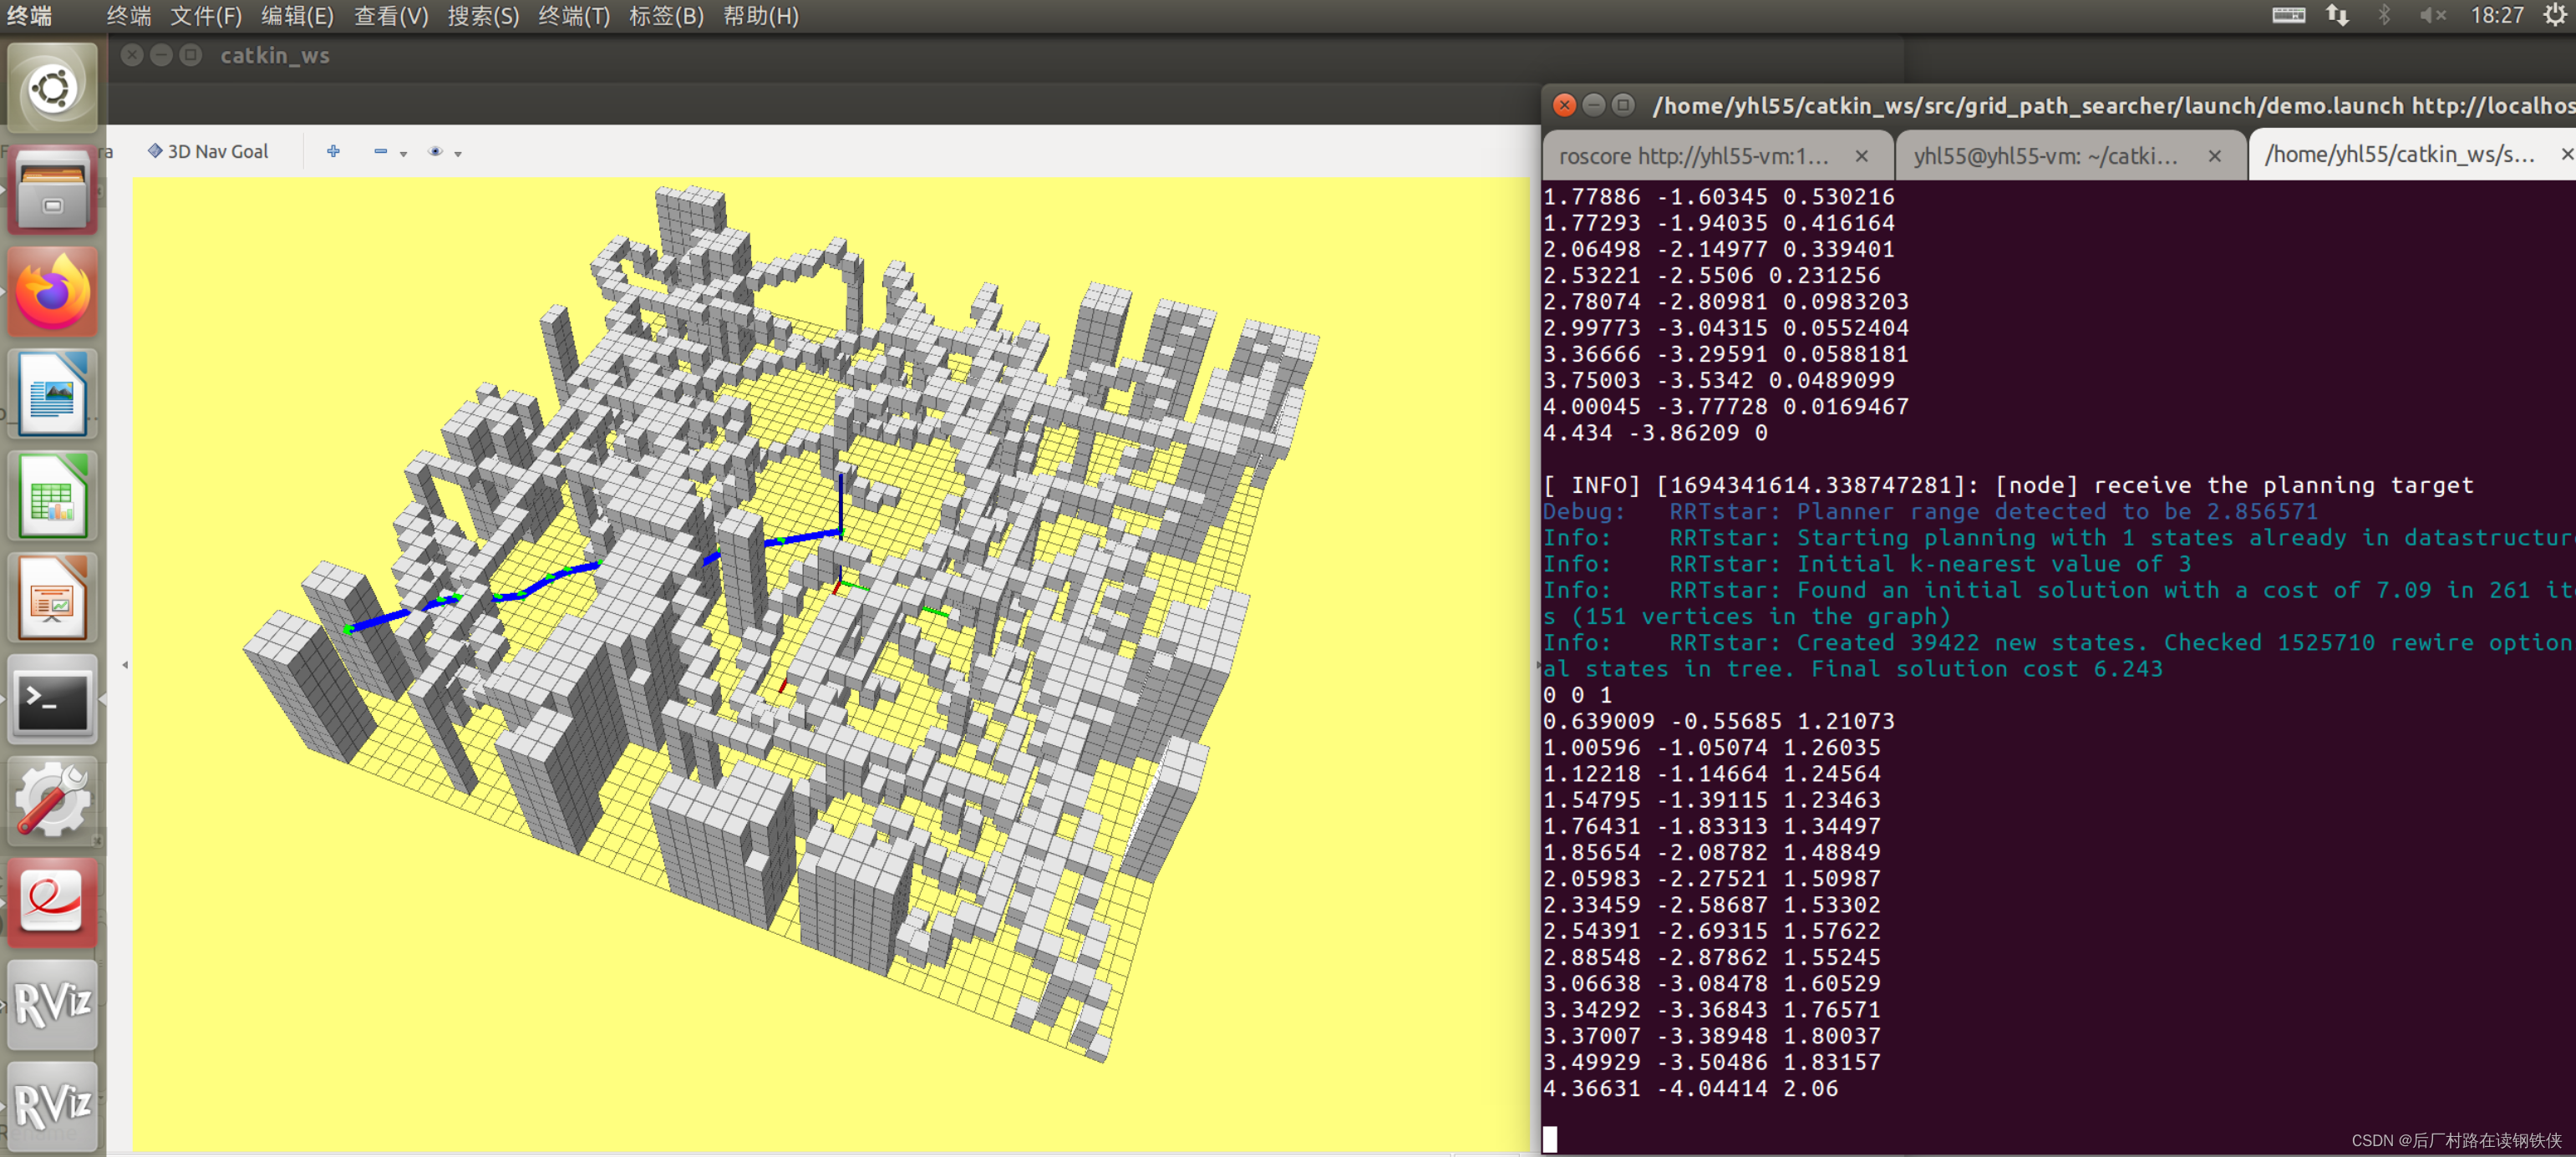Click 'Planner range detected to be 2.856571' line

(1929, 512)
